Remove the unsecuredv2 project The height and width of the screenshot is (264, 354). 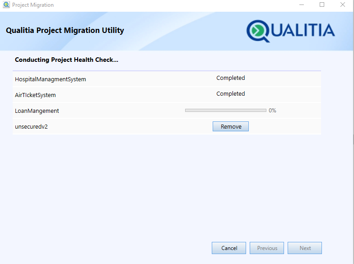tap(230, 127)
